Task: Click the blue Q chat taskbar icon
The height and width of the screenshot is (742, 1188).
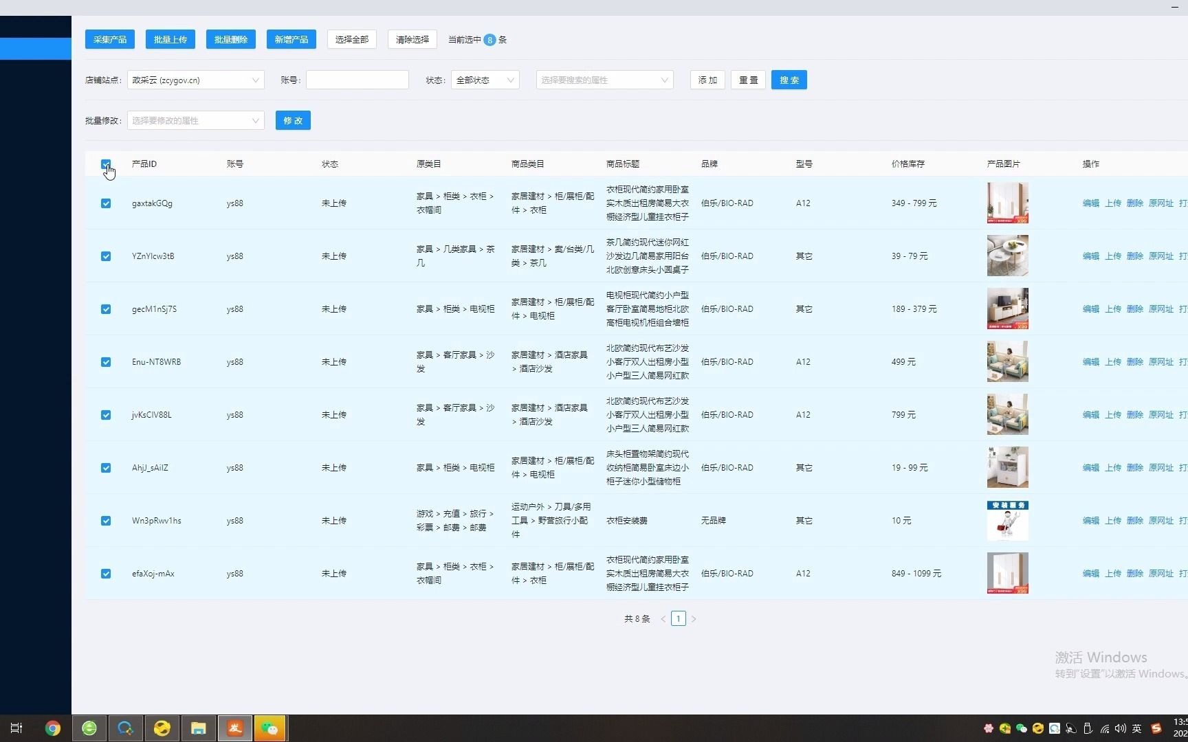Action: (x=125, y=728)
